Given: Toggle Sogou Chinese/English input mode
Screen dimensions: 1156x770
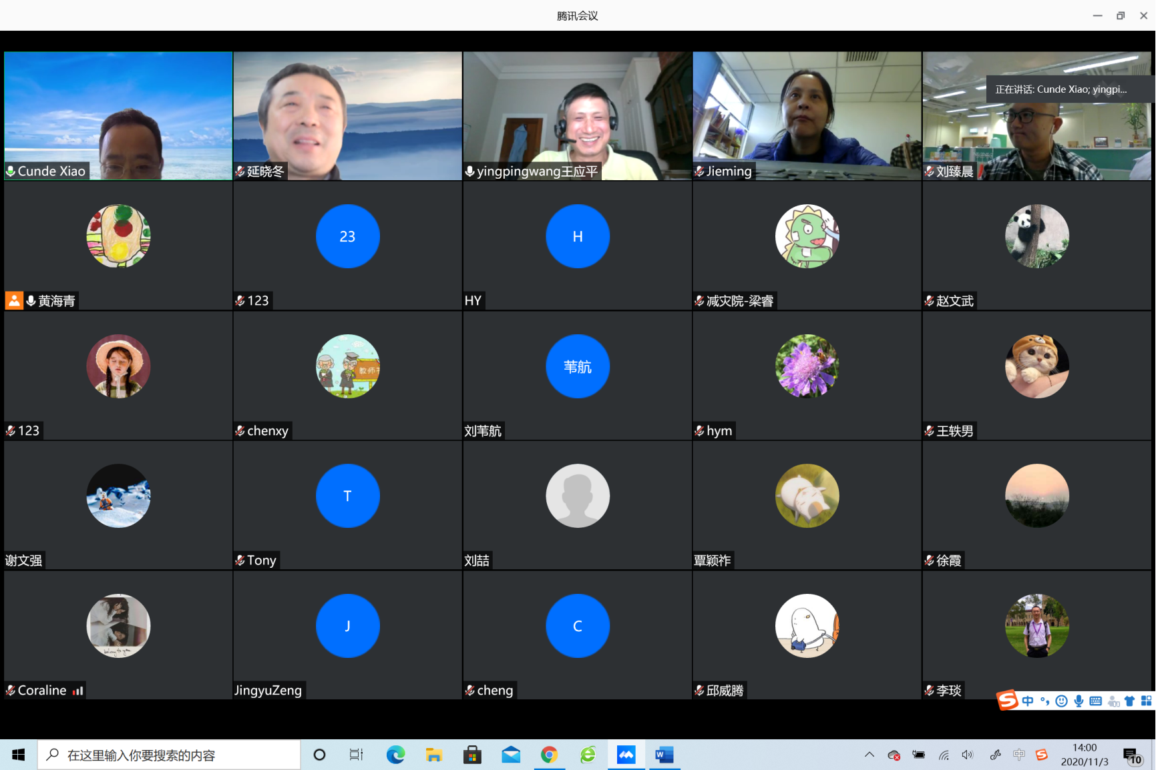Looking at the screenshot, I should coord(1028,701).
